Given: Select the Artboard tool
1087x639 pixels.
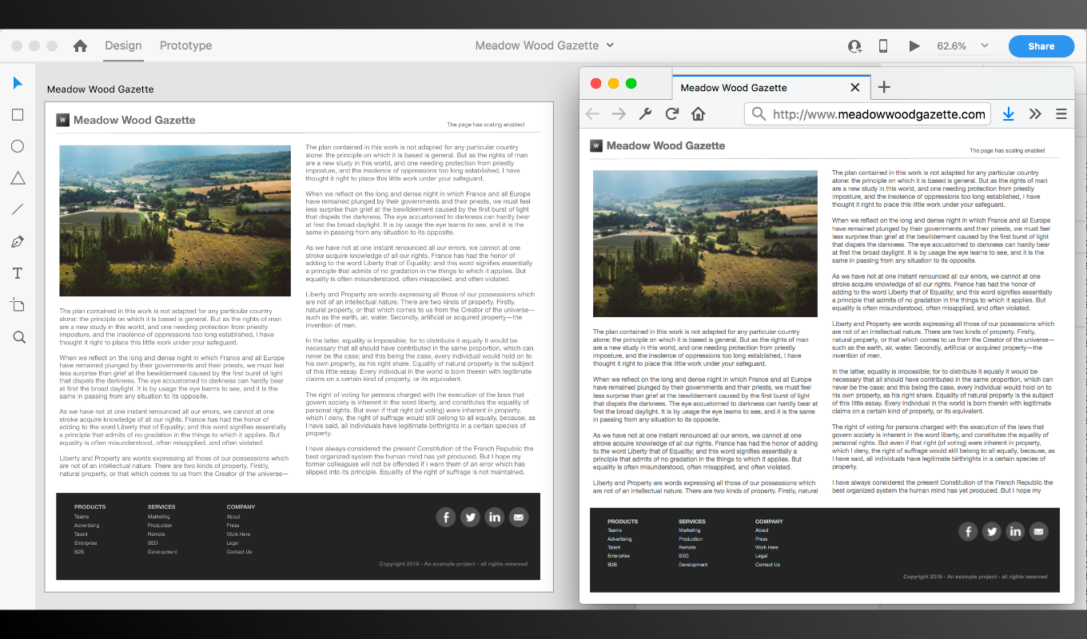Looking at the screenshot, I should pyautogui.click(x=18, y=304).
